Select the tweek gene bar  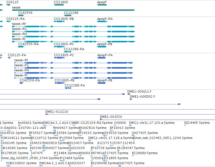pyautogui.click(x=74, y=10)
